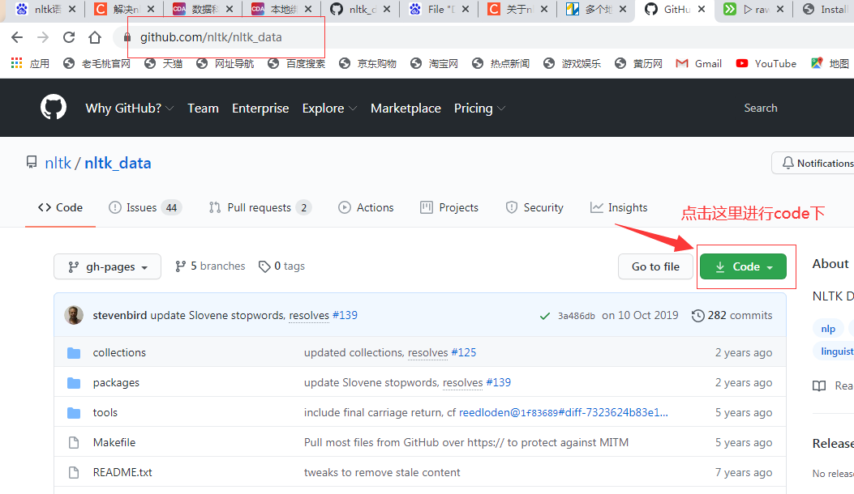Click the repository icon beside nltk

(x=32, y=162)
